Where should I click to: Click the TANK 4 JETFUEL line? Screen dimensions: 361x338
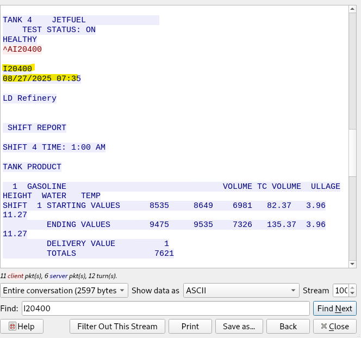[x=44, y=20]
